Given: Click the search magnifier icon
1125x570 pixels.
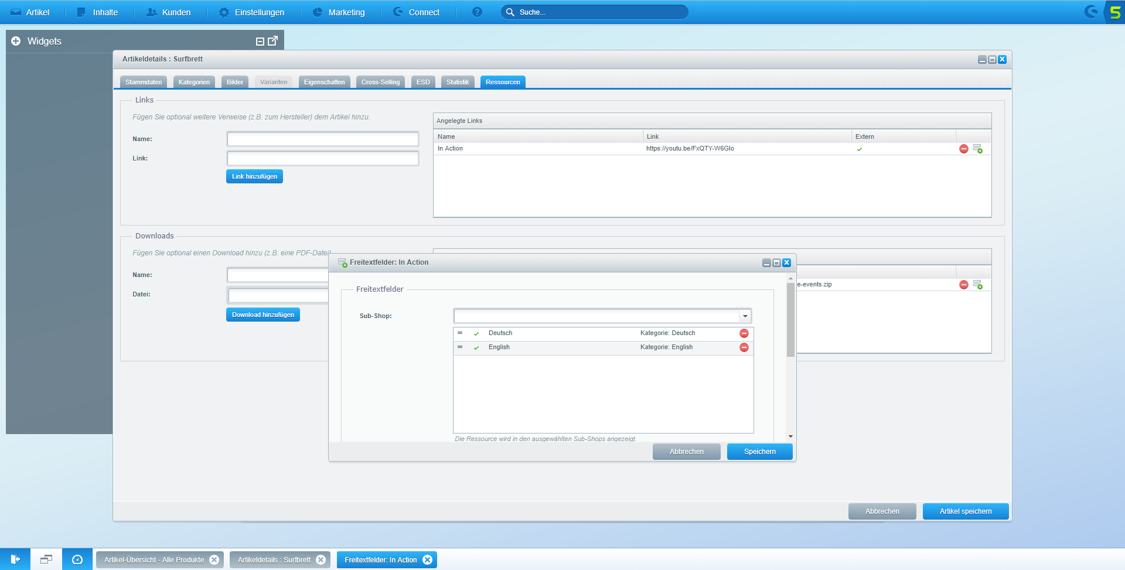Looking at the screenshot, I should point(510,12).
